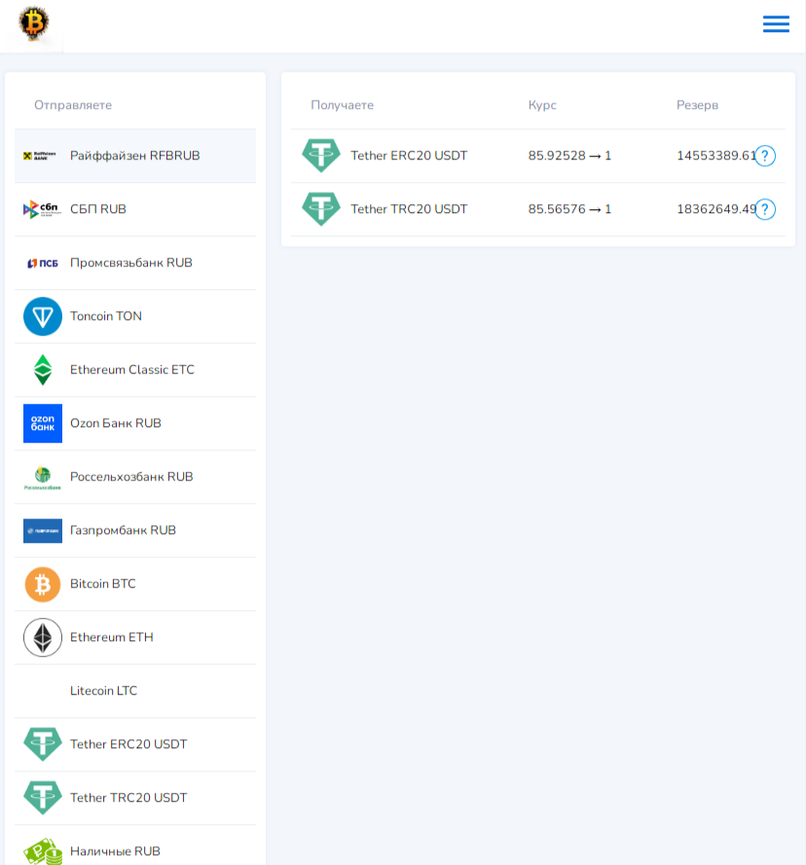Click the Курс column header
Screen dimensions: 806x865
pyautogui.click(x=542, y=105)
